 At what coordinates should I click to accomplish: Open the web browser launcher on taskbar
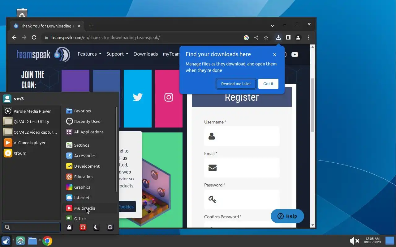[x=20, y=241]
